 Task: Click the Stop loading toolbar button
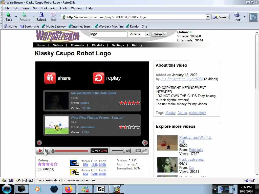(53, 17)
